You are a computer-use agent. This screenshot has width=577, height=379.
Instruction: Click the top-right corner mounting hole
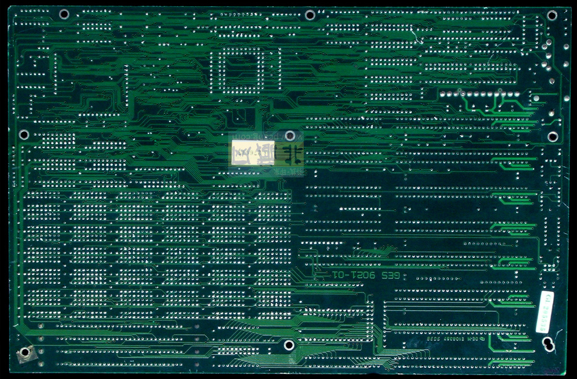pos(552,15)
